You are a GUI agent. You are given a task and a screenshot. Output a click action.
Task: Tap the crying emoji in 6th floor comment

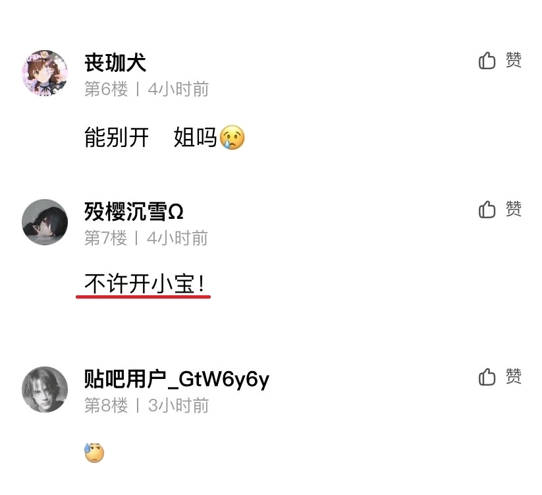pos(232,137)
